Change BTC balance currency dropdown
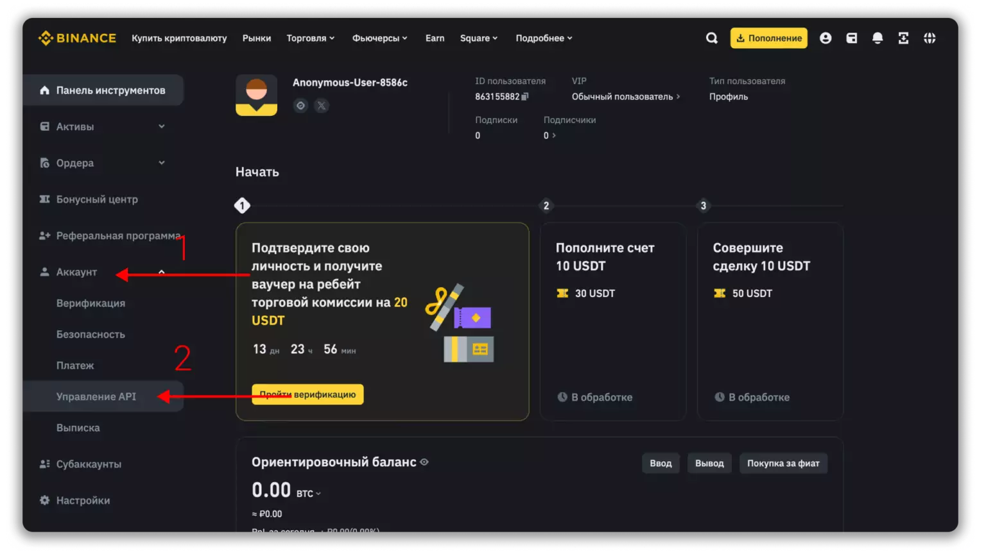This screenshot has width=986, height=554. pos(309,493)
